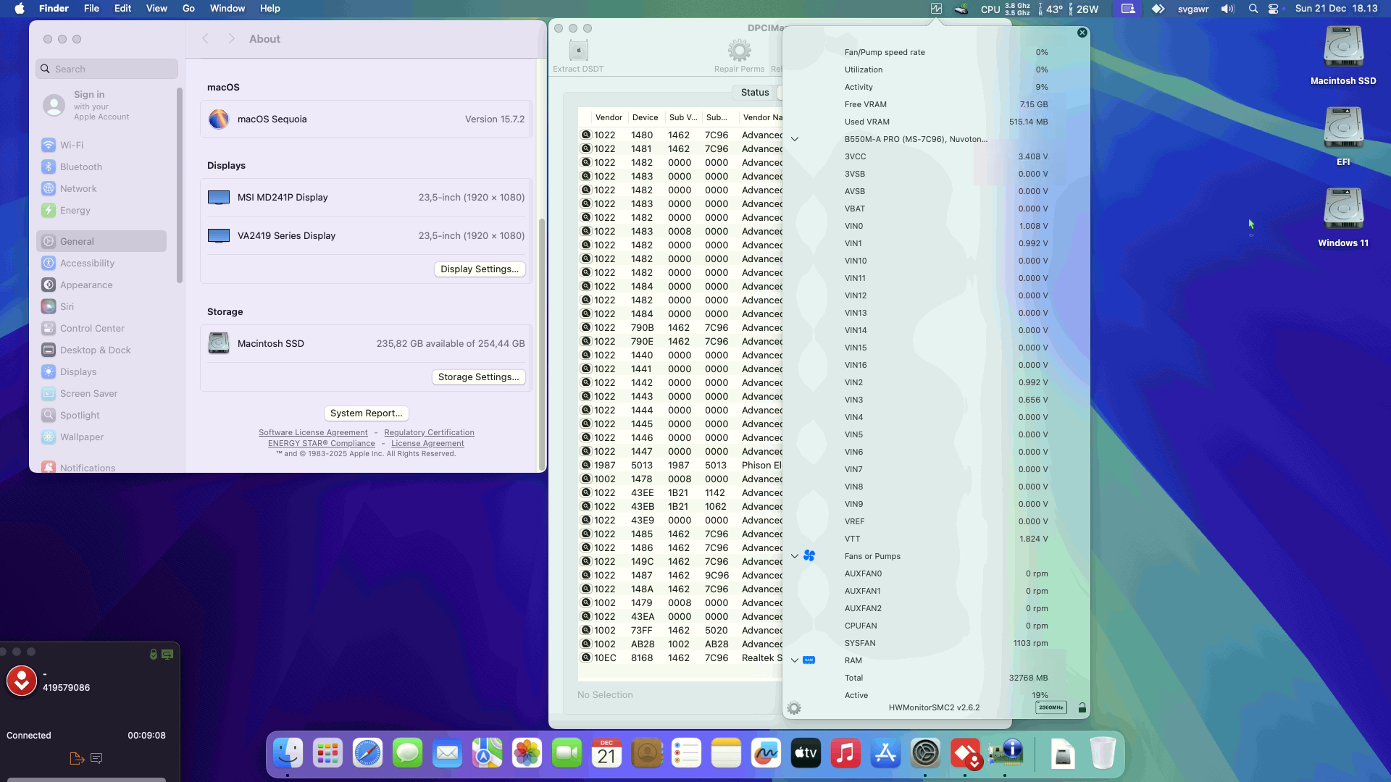
Task: Select Wallpaper in System Settings sidebar
Action: pos(101,437)
